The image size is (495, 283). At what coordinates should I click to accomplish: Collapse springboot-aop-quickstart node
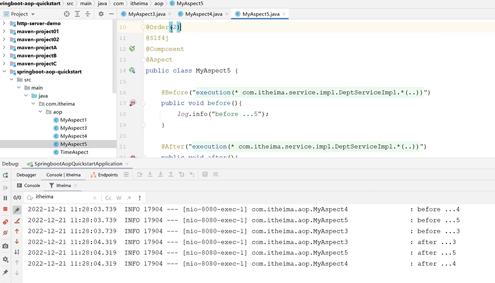coord(4,71)
